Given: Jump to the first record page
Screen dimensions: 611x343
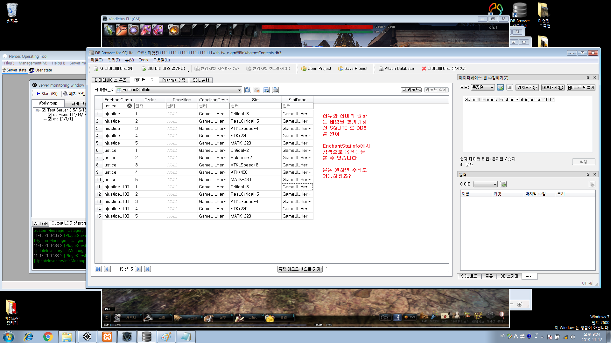Looking at the screenshot, I should coord(98,269).
